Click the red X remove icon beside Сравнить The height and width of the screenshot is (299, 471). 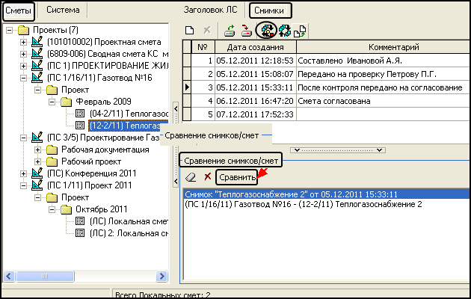[207, 177]
